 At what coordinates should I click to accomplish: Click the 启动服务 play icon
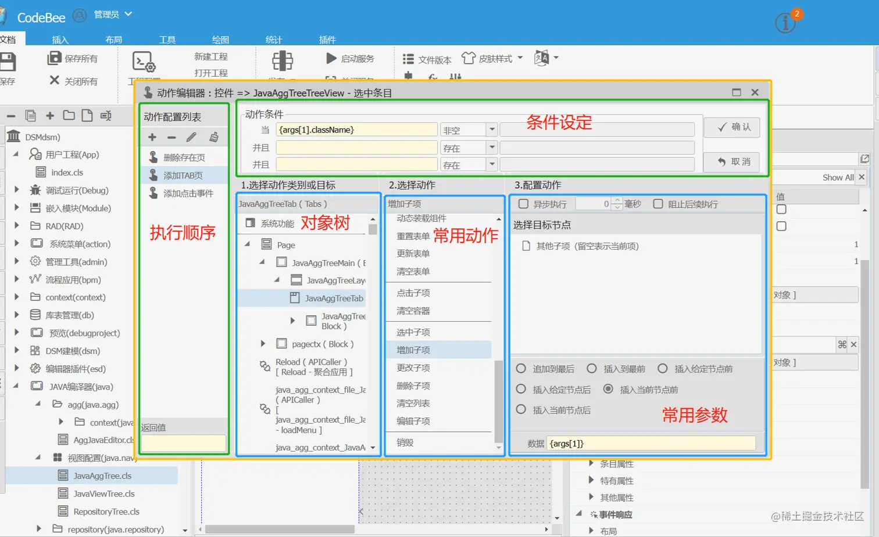pyautogui.click(x=331, y=58)
